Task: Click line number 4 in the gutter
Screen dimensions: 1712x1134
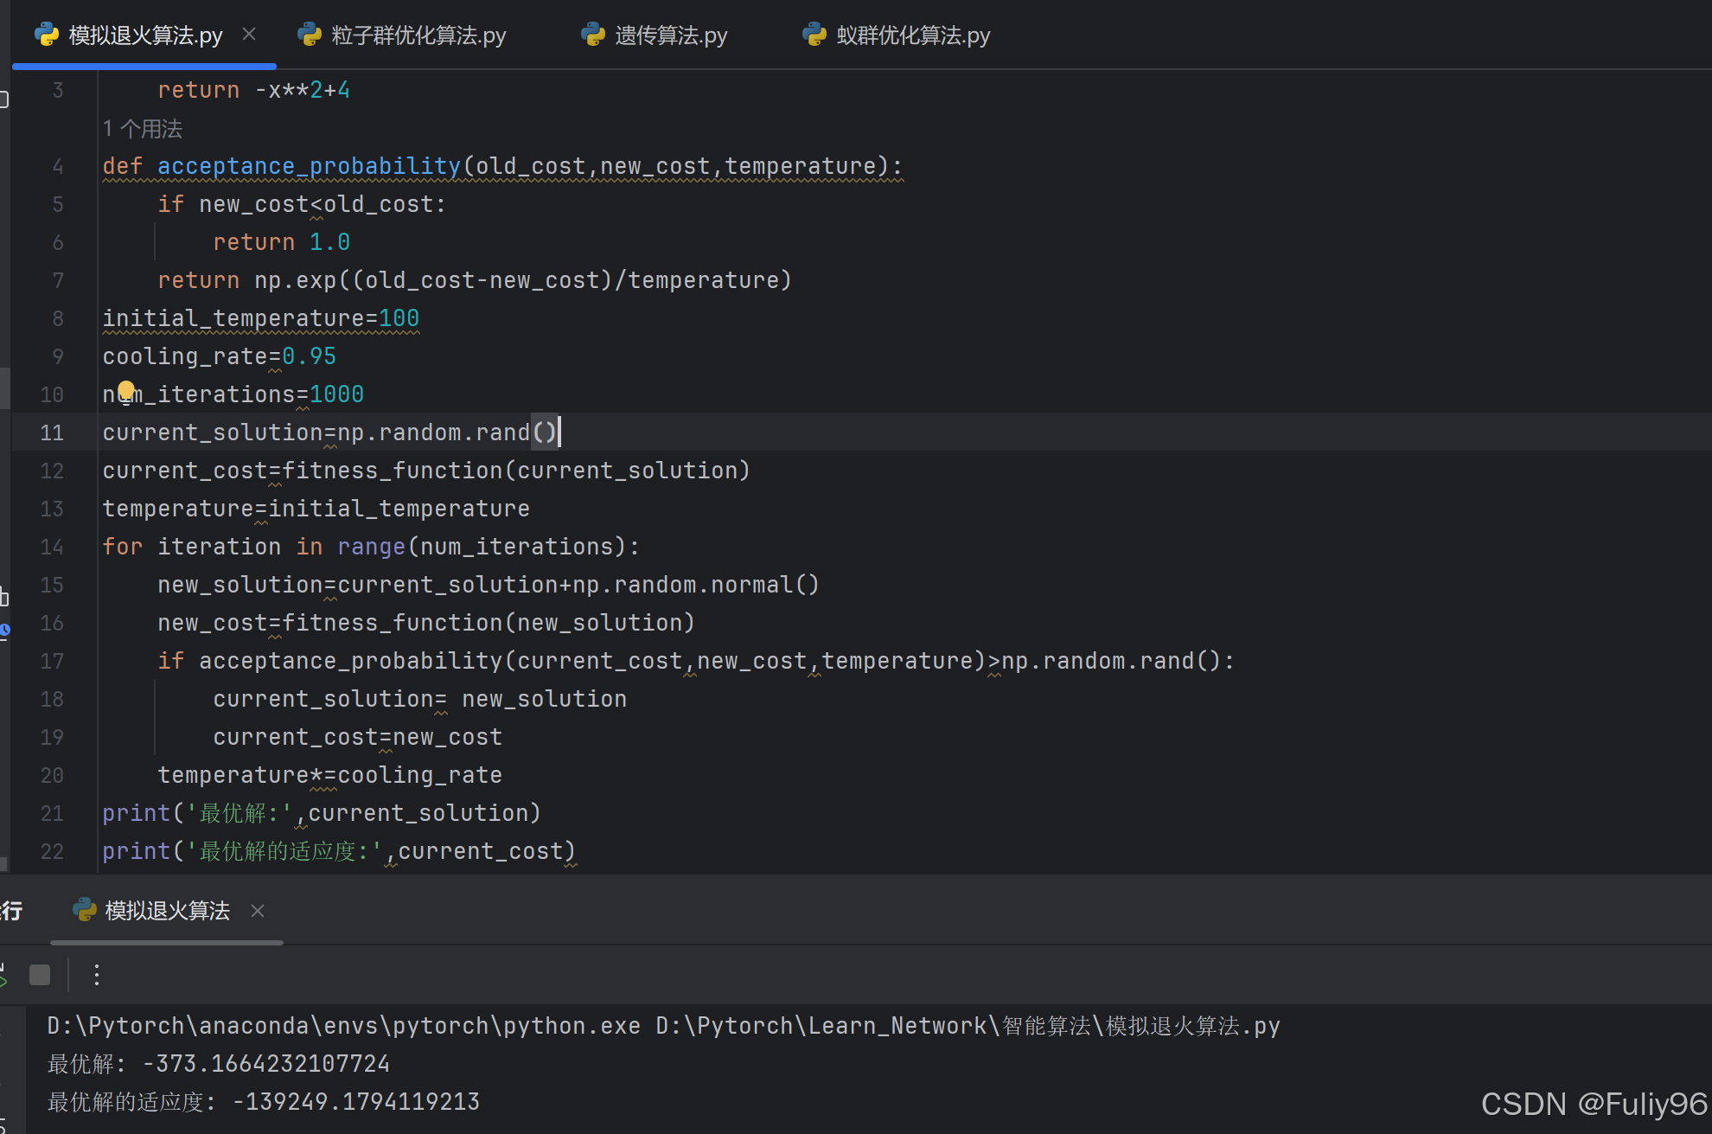Action: point(58,166)
